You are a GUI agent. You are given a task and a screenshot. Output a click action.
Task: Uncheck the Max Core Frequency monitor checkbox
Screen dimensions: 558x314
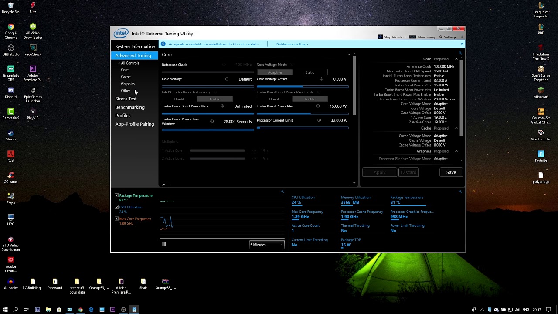(116, 218)
